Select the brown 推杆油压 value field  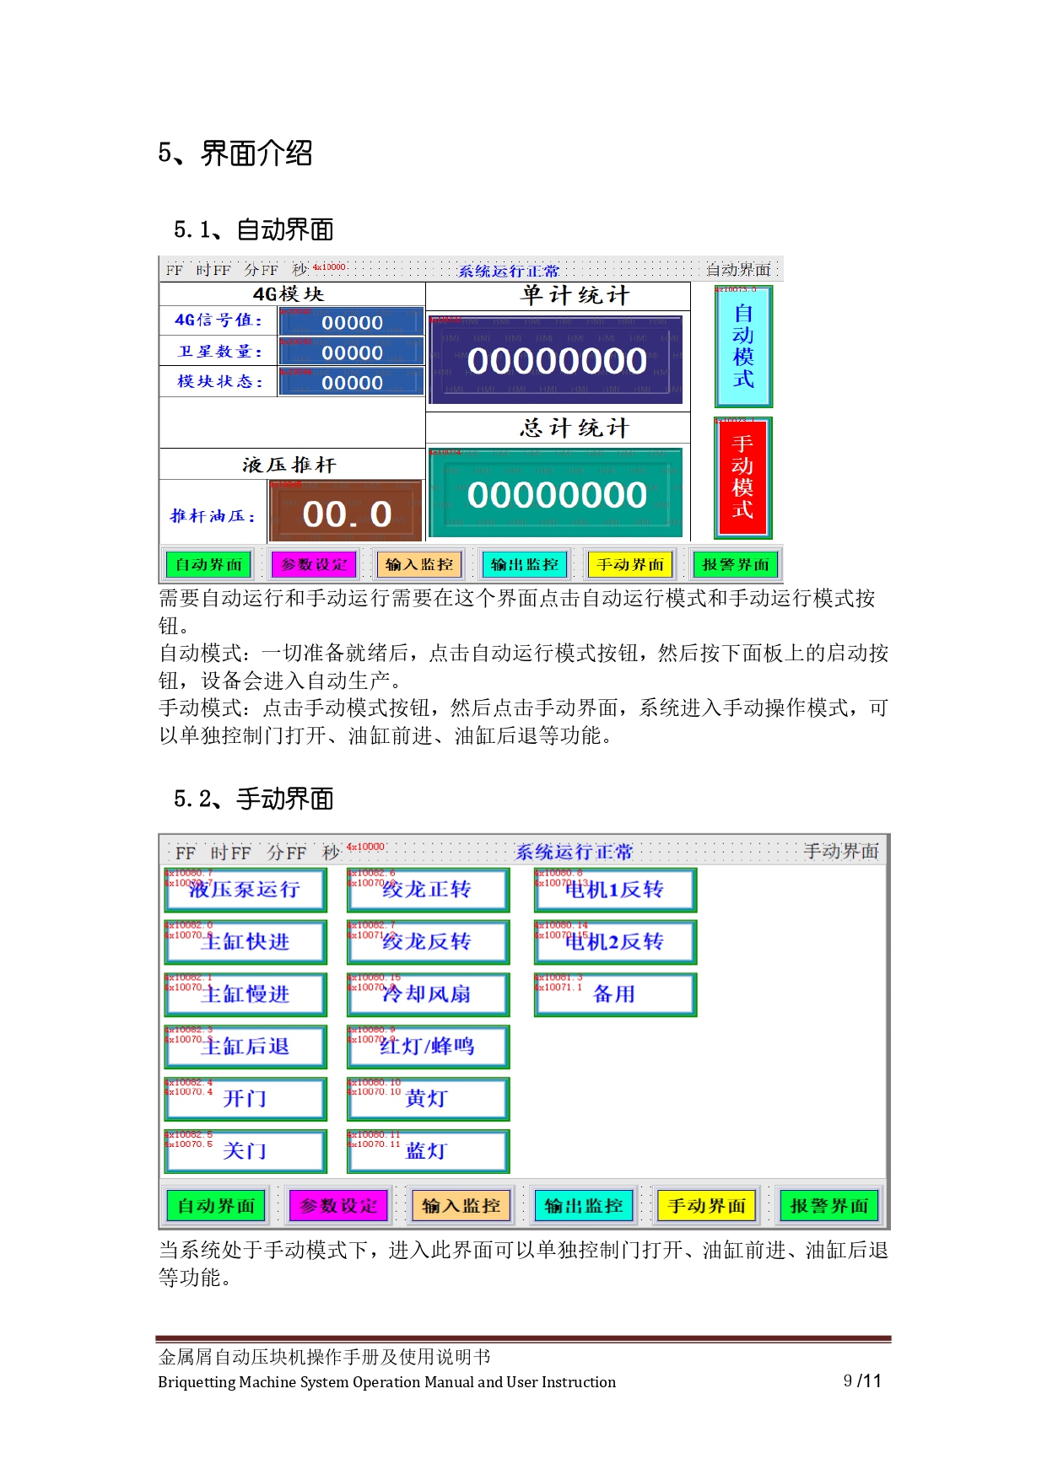click(346, 512)
